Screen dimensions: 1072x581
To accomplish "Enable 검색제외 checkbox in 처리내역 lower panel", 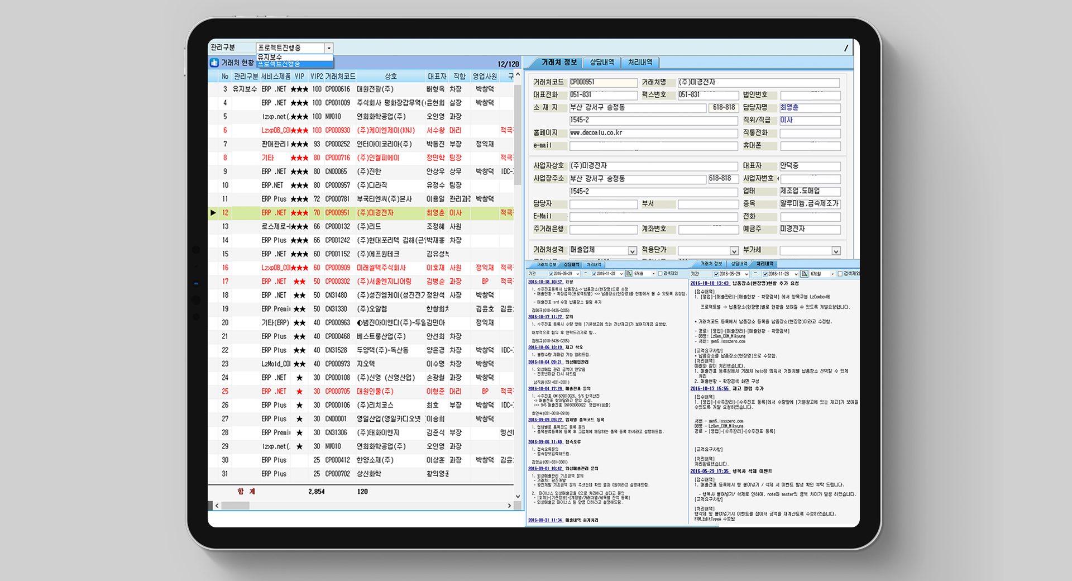I will tap(841, 274).
